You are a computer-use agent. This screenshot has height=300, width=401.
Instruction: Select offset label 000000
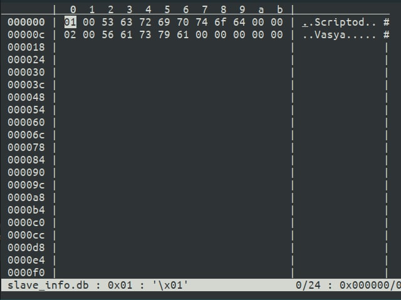pyautogui.click(x=26, y=22)
